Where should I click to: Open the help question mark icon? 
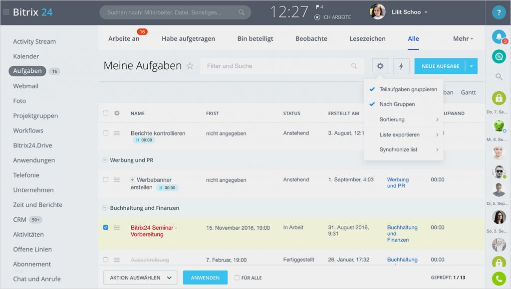click(x=499, y=11)
